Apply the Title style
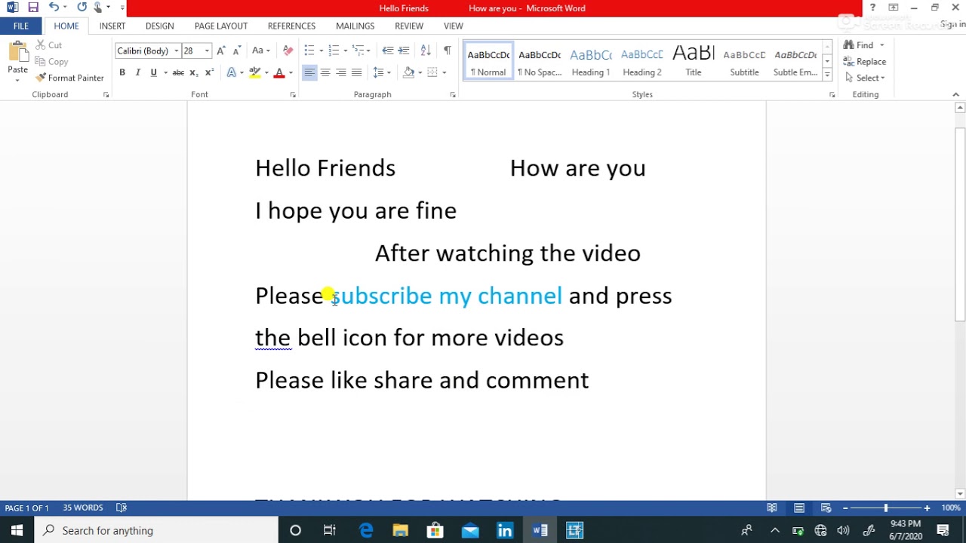Screen dimensions: 966x543 tap(694, 61)
